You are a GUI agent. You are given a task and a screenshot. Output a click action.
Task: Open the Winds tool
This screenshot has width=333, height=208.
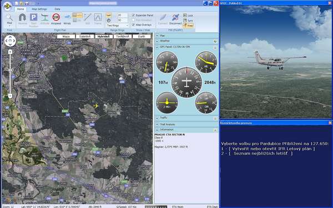(x=67, y=19)
